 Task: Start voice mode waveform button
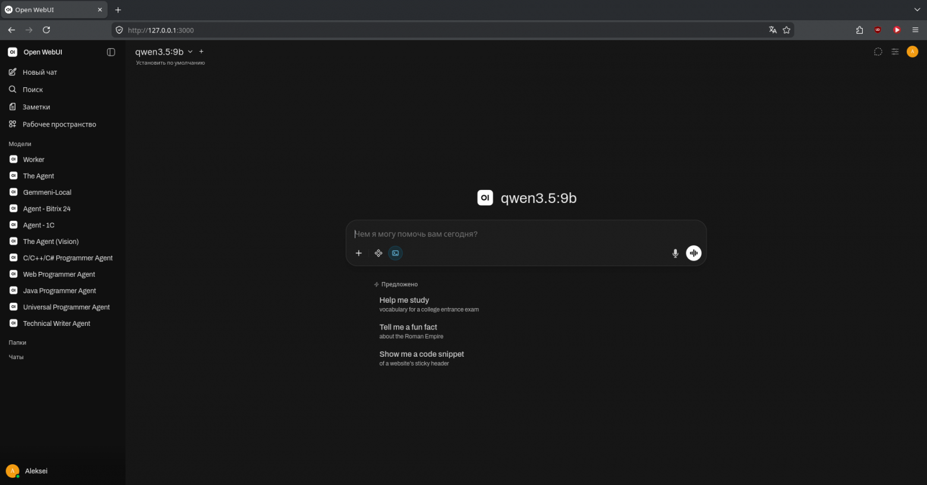click(x=693, y=253)
